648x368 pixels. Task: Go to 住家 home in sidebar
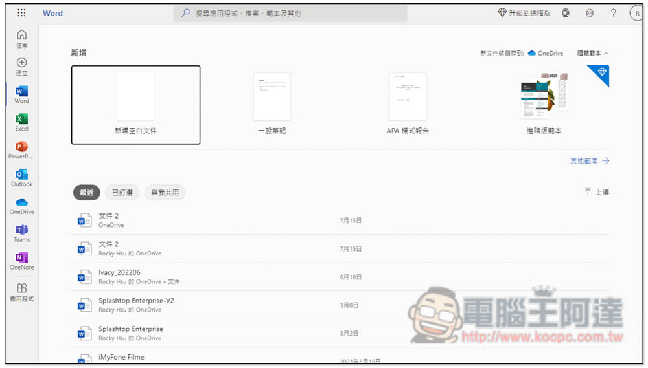[21, 38]
